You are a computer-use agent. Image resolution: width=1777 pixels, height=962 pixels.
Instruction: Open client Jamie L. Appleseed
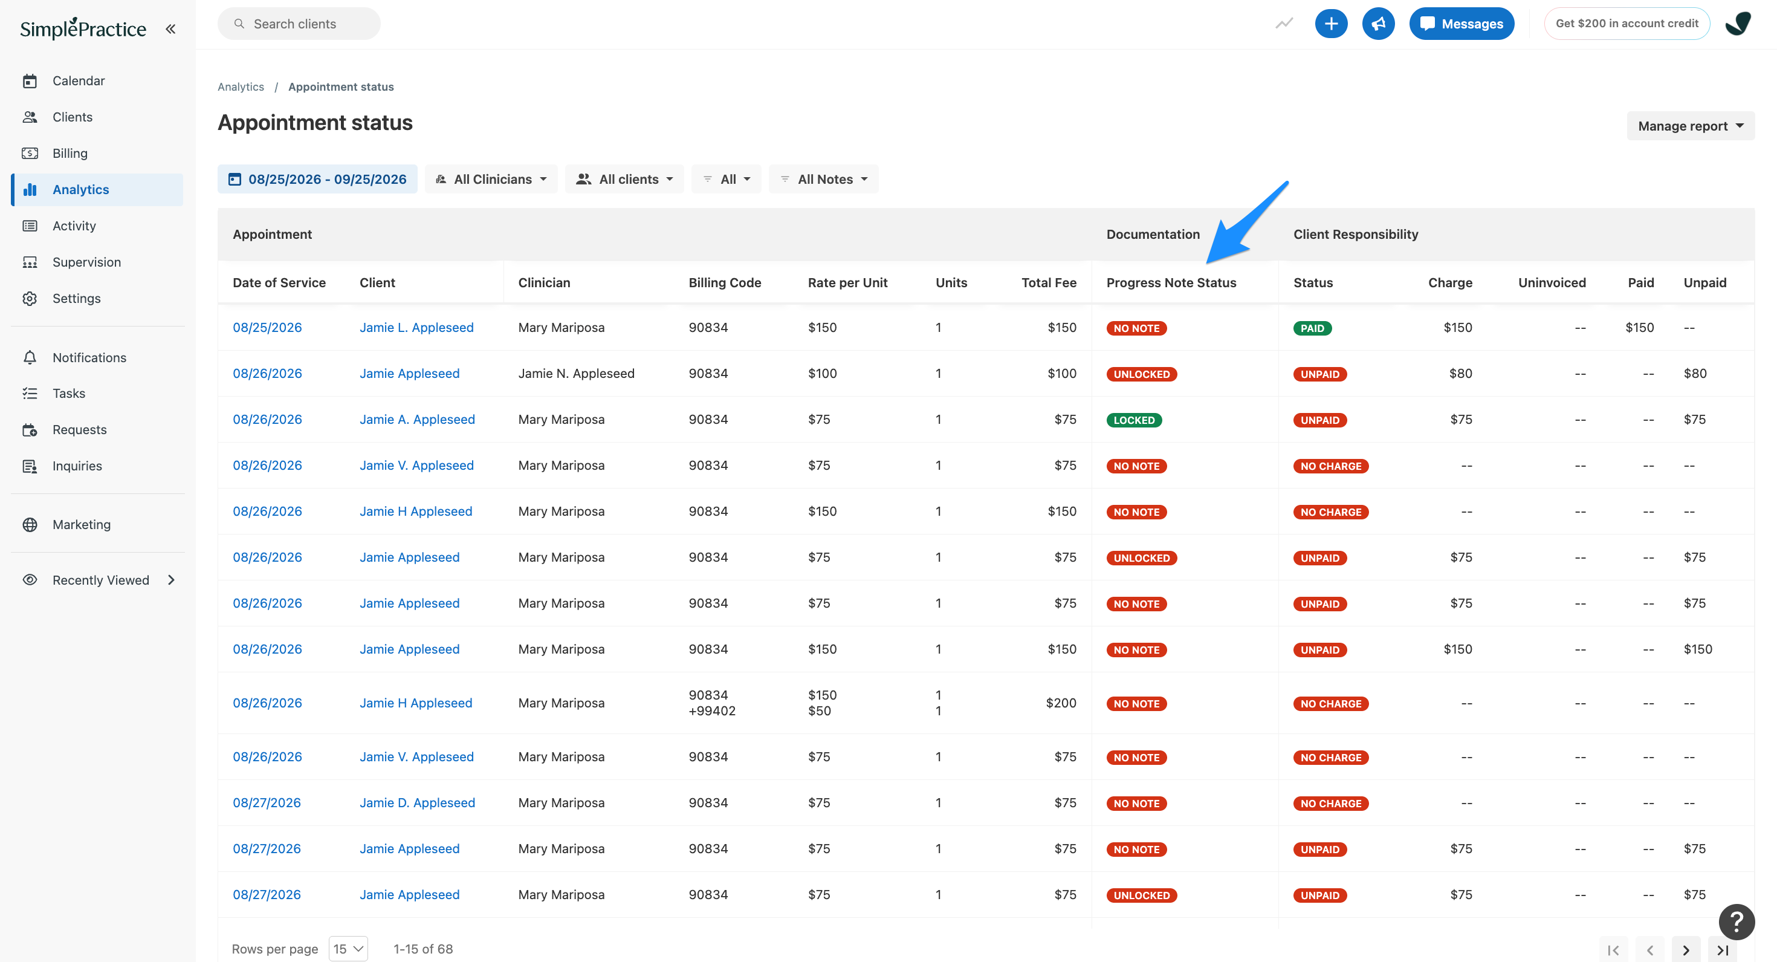point(416,327)
